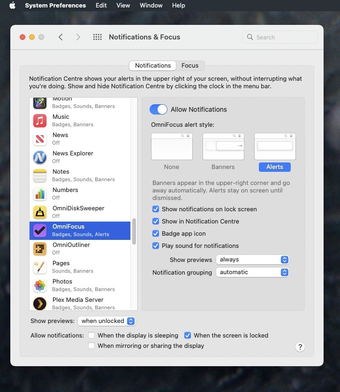The width and height of the screenshot is (340, 392).
Task: Select the 'Plex Media Server' row text
Action: (x=78, y=300)
